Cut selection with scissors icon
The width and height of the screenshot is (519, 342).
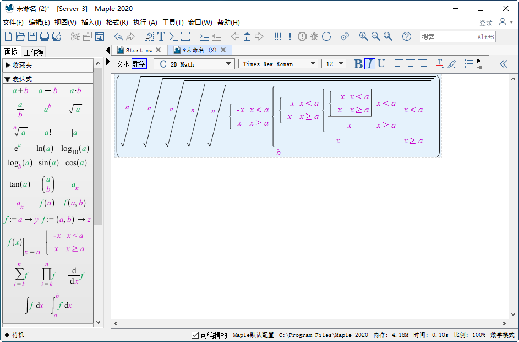click(75, 36)
